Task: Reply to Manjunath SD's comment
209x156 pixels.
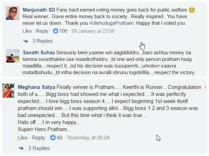Action: coord(42,31)
